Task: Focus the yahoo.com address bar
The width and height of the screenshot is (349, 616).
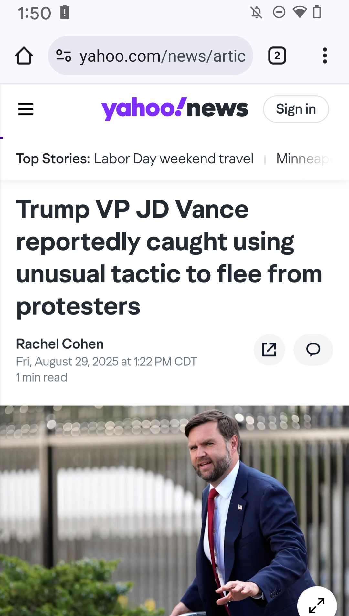Action: 162,56
